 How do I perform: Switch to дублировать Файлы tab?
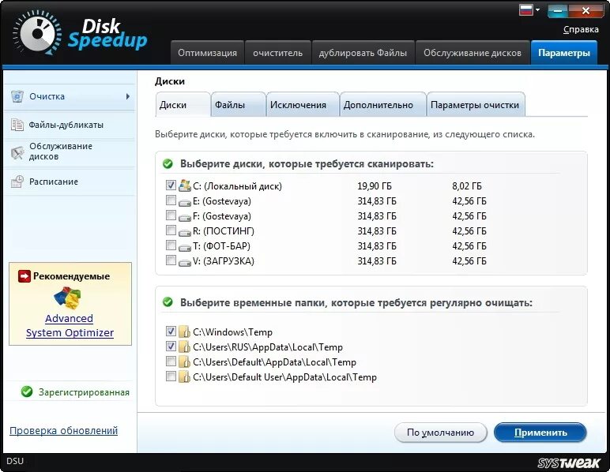[363, 52]
